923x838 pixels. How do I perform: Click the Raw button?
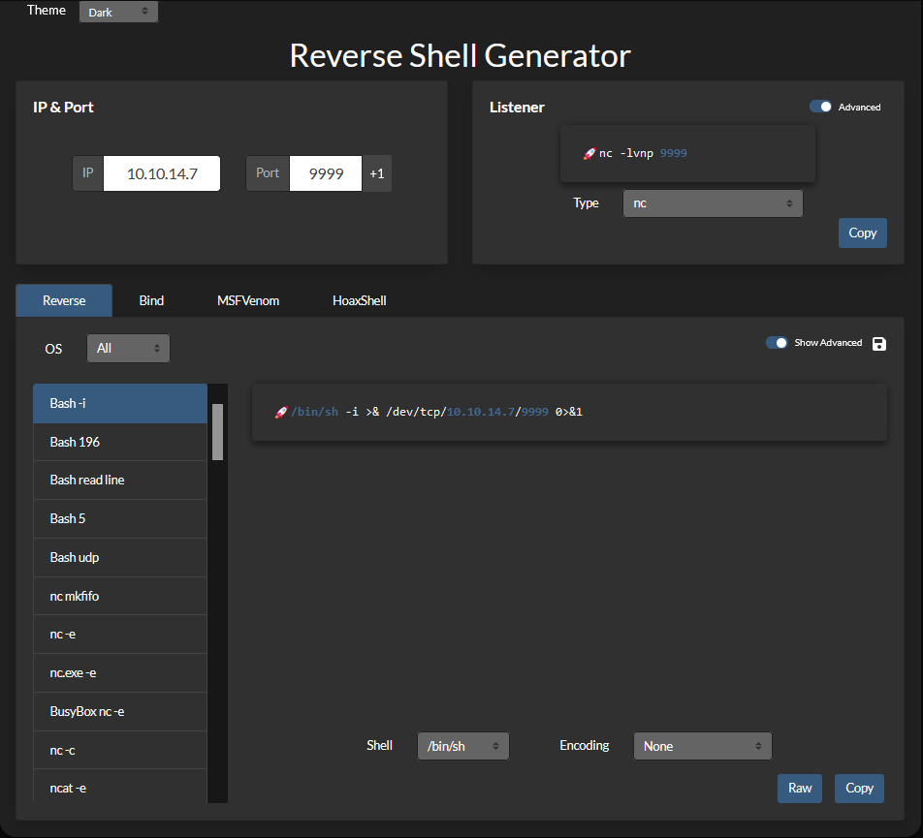[799, 788]
